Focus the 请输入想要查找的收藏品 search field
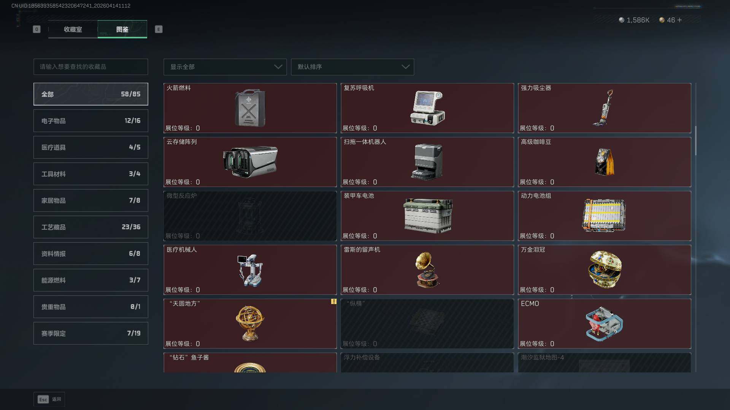 (x=91, y=67)
